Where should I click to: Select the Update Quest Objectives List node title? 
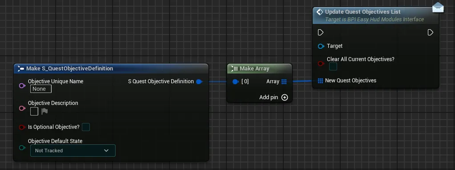pyautogui.click(x=363, y=12)
